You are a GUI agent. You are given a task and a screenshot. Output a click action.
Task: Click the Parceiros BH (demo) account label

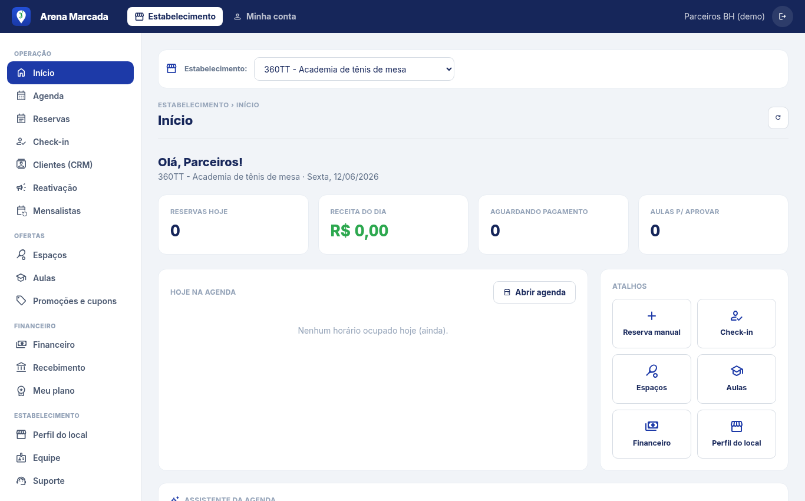click(x=724, y=17)
